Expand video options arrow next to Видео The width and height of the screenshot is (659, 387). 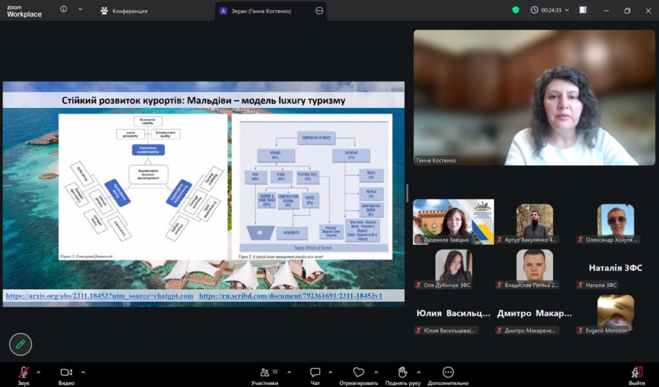point(83,372)
